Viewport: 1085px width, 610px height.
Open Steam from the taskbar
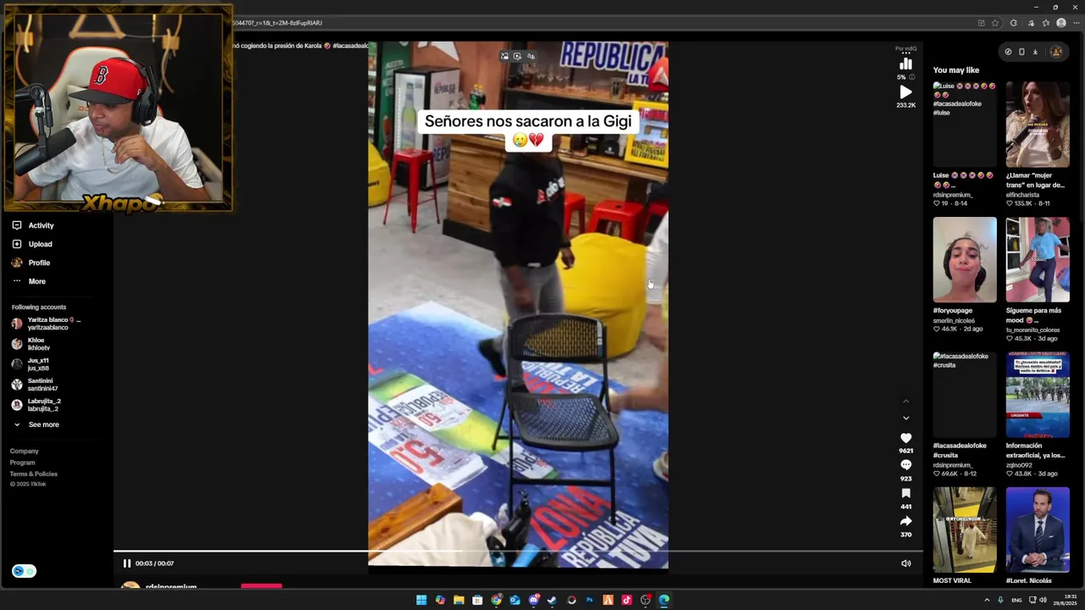point(552,600)
